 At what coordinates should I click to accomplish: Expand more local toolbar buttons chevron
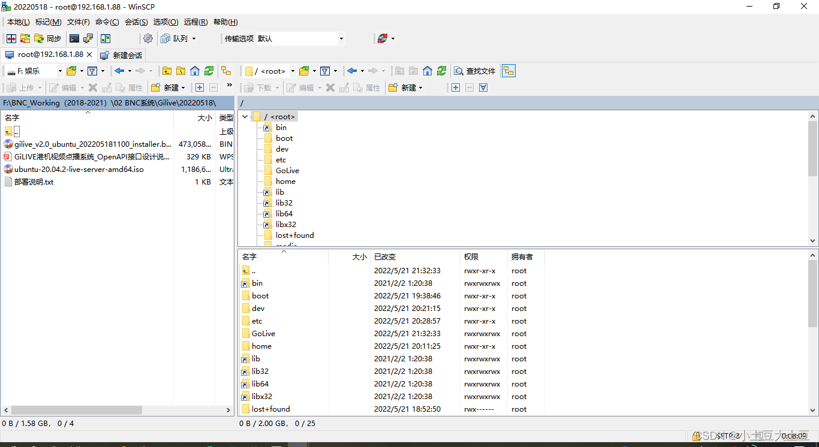click(x=229, y=85)
